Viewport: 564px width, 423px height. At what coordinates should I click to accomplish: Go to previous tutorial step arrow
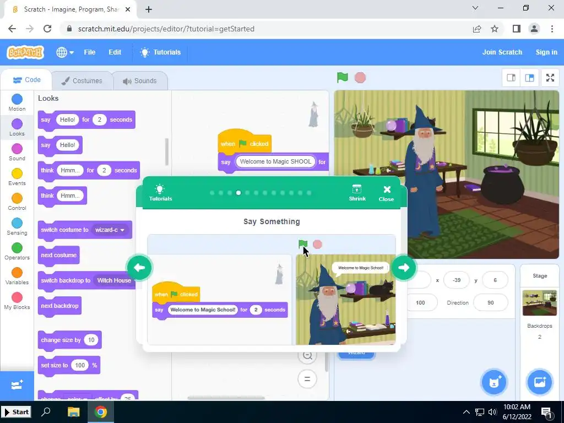click(139, 267)
